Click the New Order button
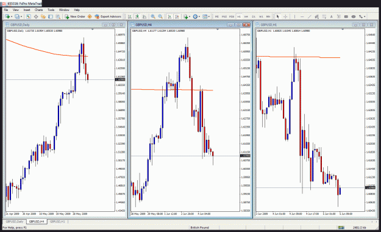 (x=75, y=16)
